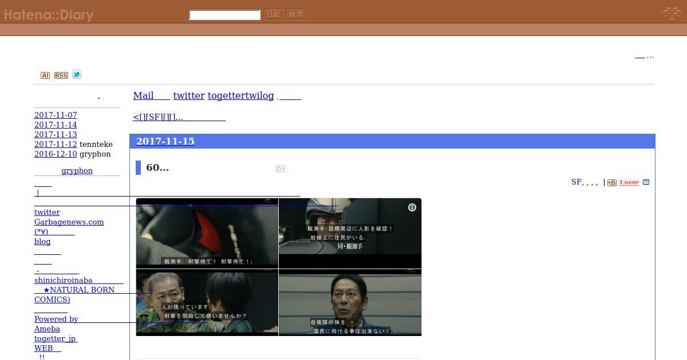
Task: Open the Powered by link
Action: tap(56, 319)
